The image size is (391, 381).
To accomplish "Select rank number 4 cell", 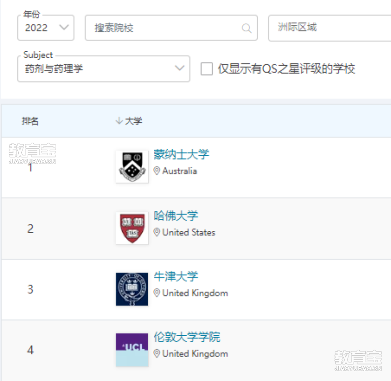I will point(30,350).
